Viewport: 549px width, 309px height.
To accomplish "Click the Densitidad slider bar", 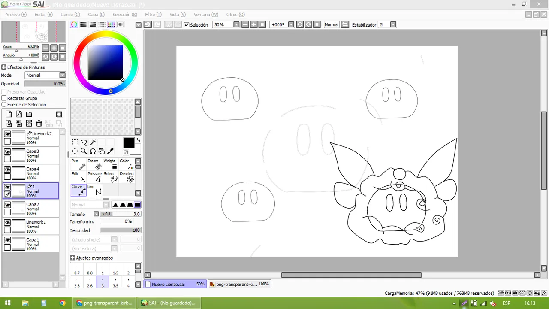I will pos(121,230).
